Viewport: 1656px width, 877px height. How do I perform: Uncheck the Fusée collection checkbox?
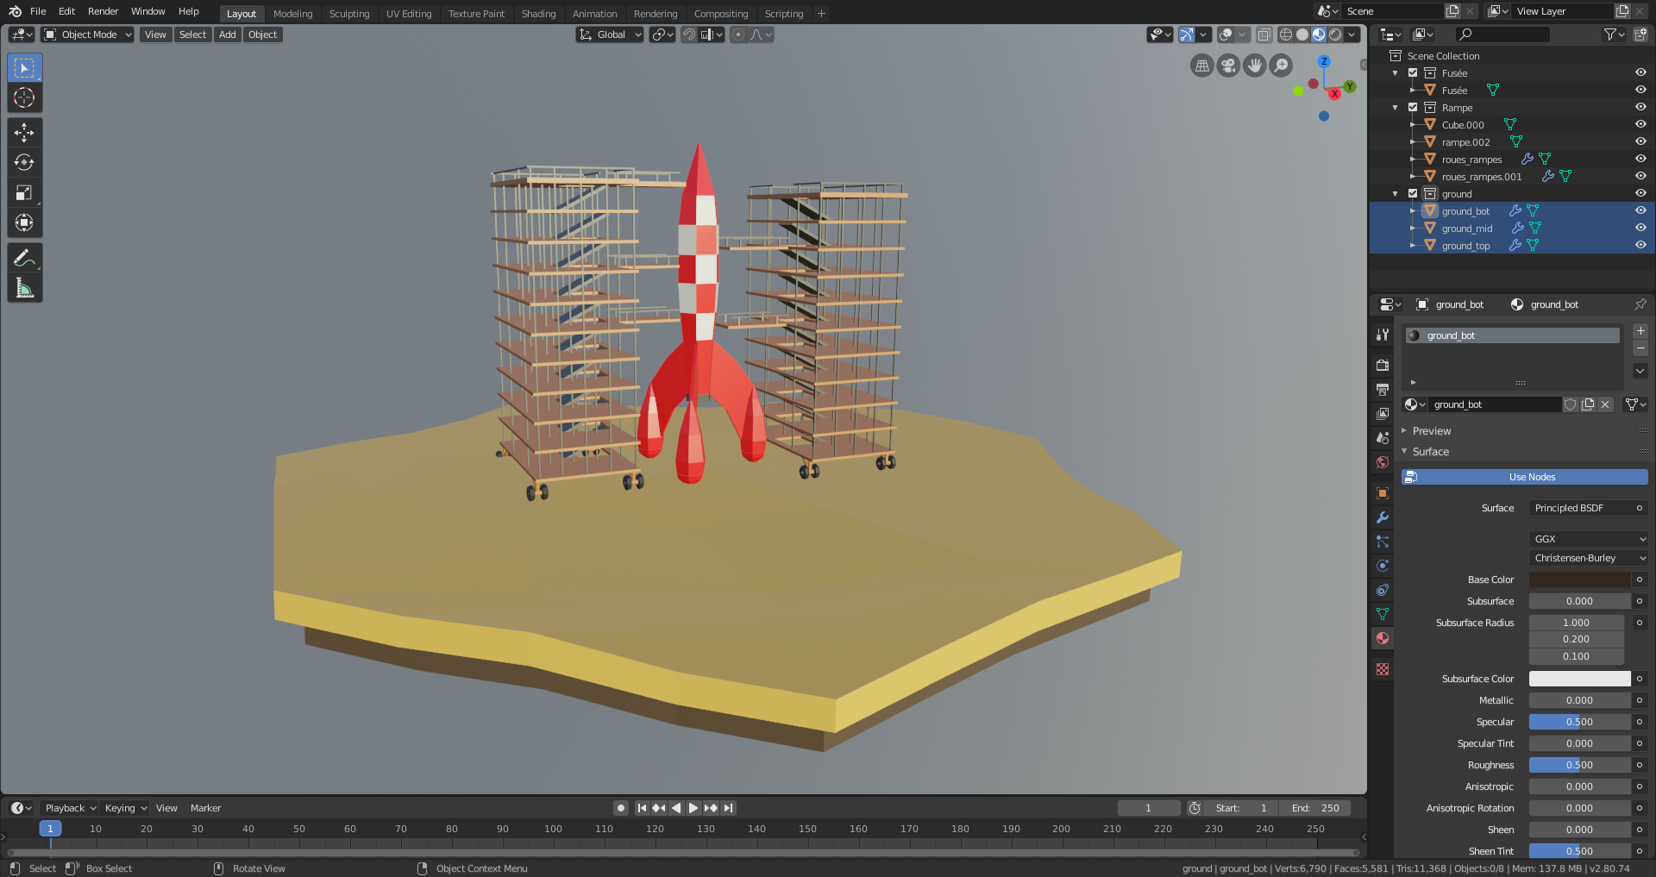[x=1413, y=73]
